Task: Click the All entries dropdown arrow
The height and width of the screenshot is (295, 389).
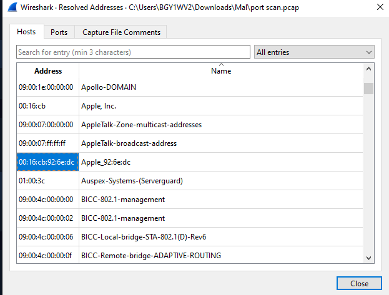Action: coord(368,52)
